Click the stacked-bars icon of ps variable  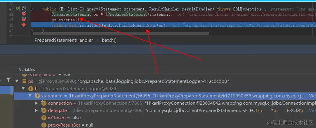pyautogui.click(x=24, y=81)
